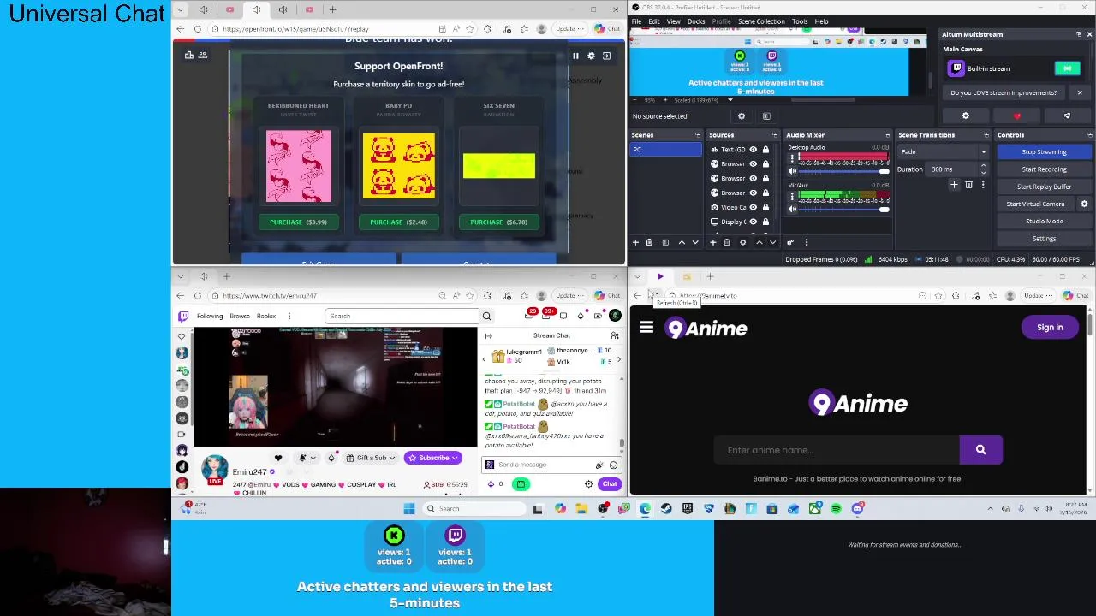Open preview scaling dropdown arrow in OBS
Viewport: 1096px width, 616px height.
(x=730, y=100)
